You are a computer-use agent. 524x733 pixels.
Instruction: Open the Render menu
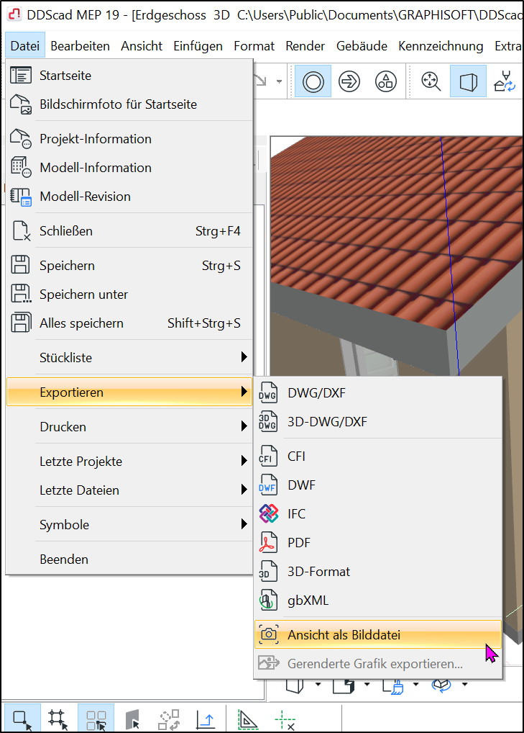point(305,46)
